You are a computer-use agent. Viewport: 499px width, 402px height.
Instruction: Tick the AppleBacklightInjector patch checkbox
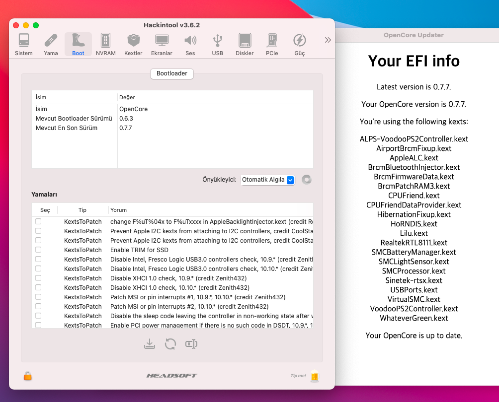38,221
